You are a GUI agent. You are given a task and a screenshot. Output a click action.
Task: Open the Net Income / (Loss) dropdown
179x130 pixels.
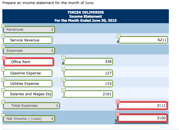[29, 119]
